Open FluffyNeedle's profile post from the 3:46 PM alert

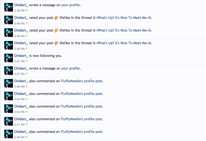click(82, 81)
